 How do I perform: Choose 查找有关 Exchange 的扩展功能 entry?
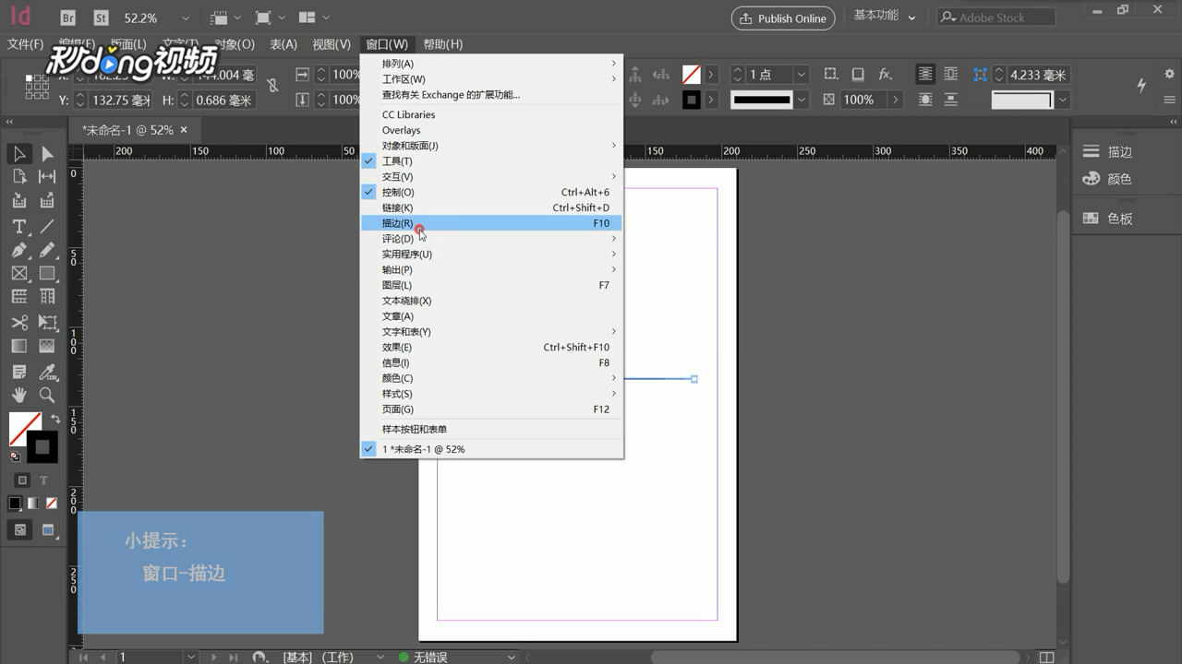(x=491, y=94)
